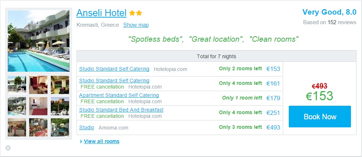362x157 pixels.
Task: Click the large green €153 price
Action: tap(319, 96)
